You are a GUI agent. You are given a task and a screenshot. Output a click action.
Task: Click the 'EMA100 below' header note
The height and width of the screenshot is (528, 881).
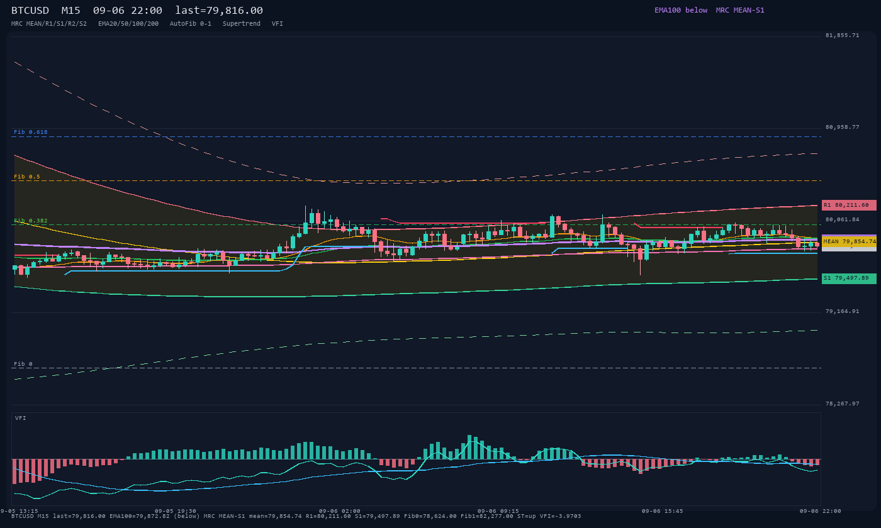681,10
